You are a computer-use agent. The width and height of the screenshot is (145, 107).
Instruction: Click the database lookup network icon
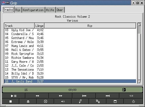tap(98, 101)
